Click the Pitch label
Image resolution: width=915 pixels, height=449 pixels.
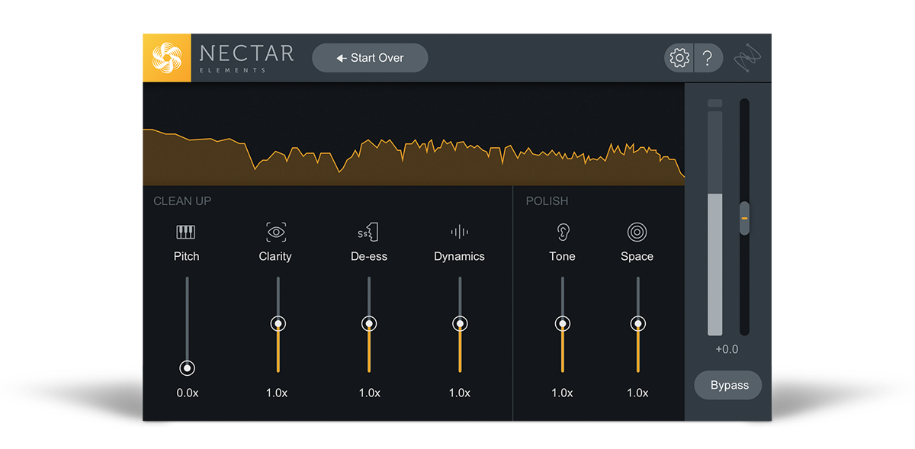(x=186, y=256)
